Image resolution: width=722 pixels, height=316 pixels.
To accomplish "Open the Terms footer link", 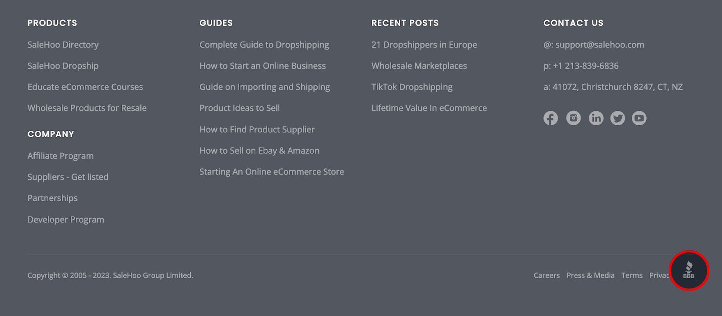I will (x=632, y=275).
